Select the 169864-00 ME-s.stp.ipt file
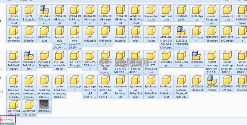Image resolution: width=247 pixels, height=125 pixels. point(105,15)
